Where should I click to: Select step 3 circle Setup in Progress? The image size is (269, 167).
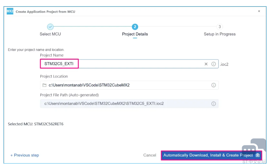(x=220, y=27)
